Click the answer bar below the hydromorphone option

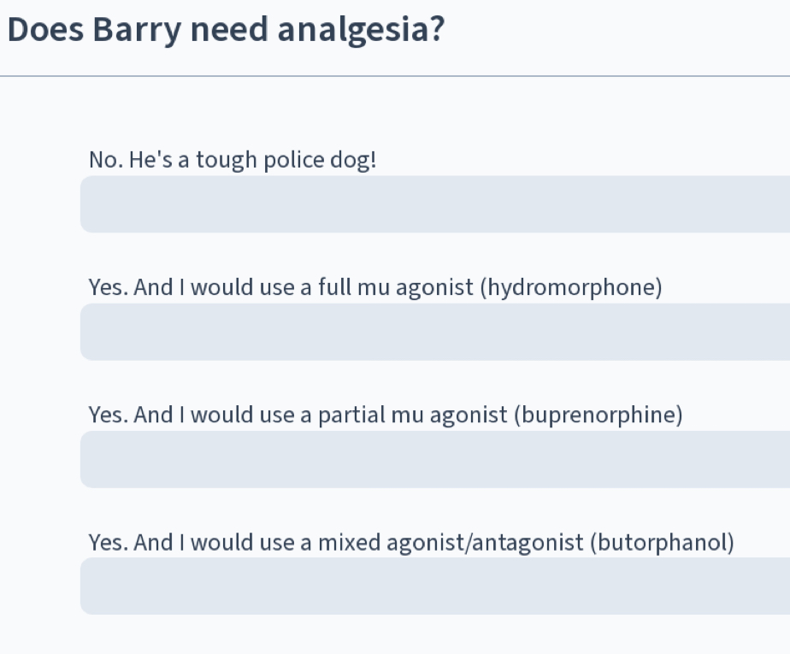pyautogui.click(x=434, y=332)
